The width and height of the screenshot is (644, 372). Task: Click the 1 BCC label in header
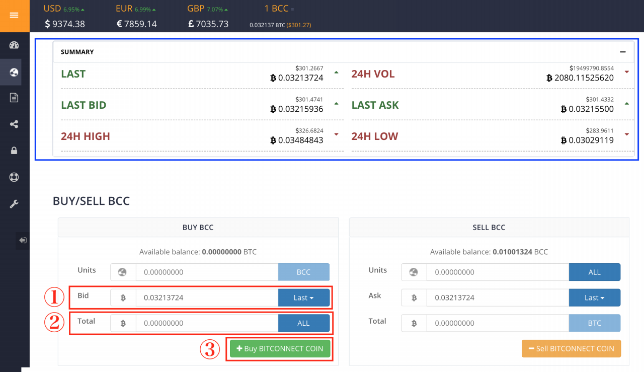(276, 9)
